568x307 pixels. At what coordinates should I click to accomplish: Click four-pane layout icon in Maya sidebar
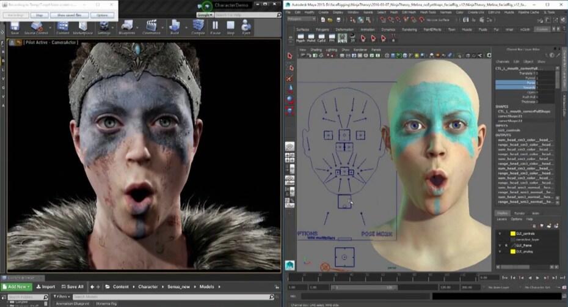coord(289,158)
